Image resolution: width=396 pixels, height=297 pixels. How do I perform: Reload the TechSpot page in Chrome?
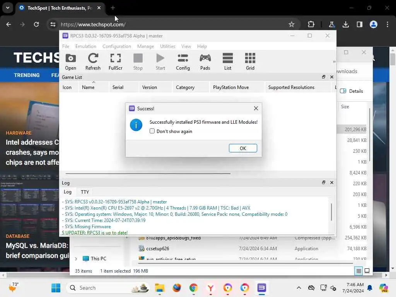point(36,24)
